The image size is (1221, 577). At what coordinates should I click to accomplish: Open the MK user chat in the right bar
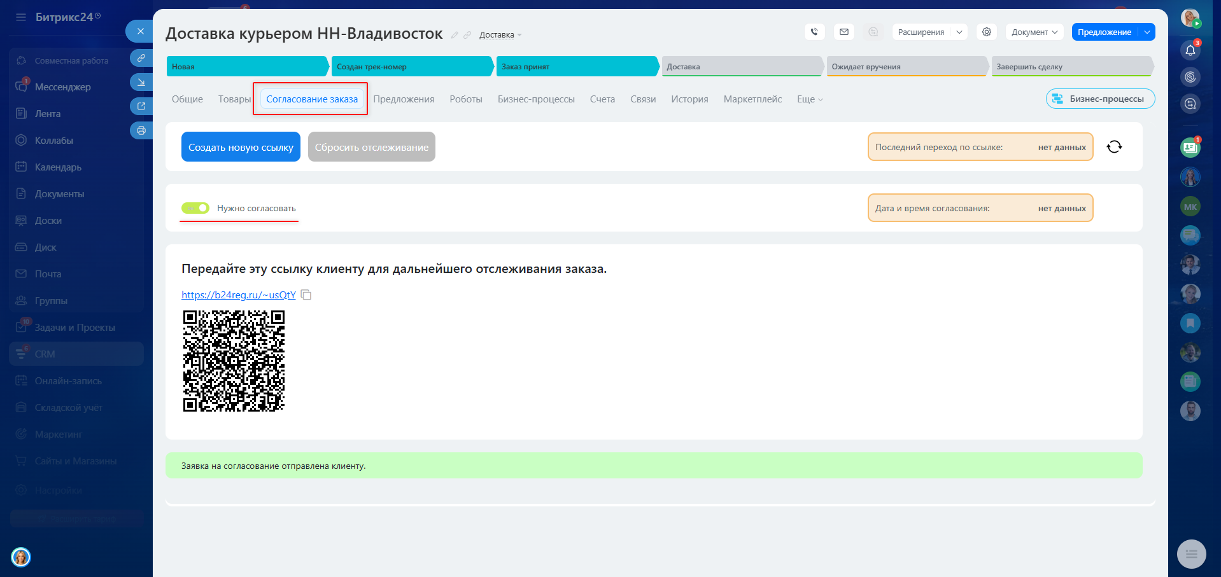(1190, 207)
